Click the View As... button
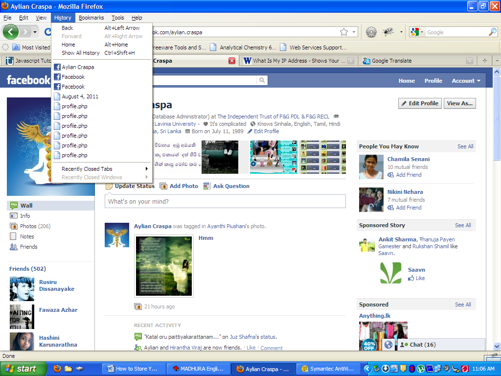The width and height of the screenshot is (501, 376). (459, 103)
